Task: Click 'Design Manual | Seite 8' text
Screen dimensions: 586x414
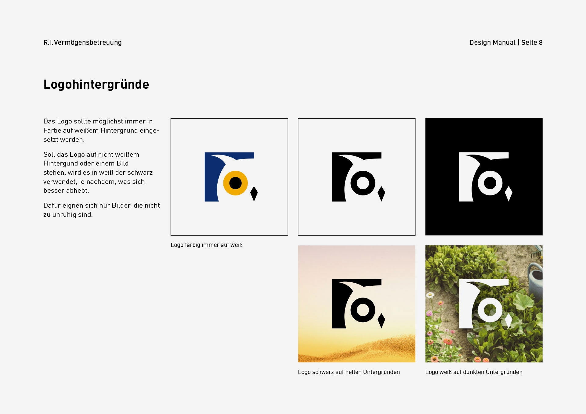Action: point(506,43)
